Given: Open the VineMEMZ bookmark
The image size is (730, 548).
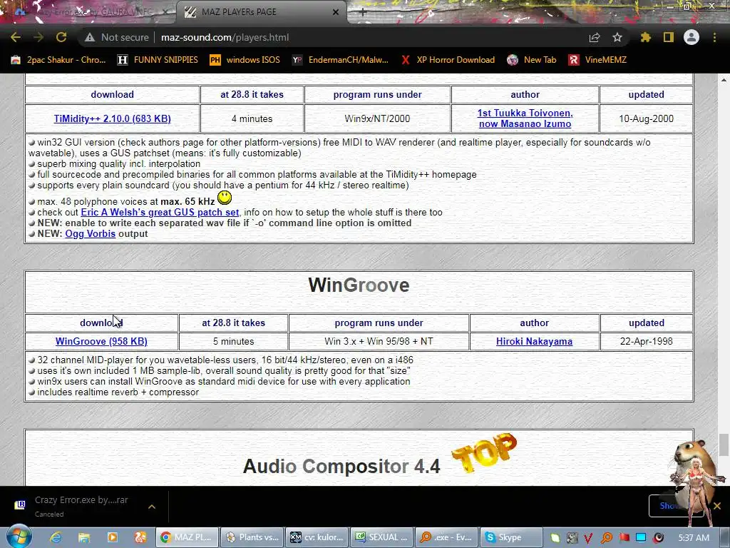Looking at the screenshot, I should click(x=598, y=60).
